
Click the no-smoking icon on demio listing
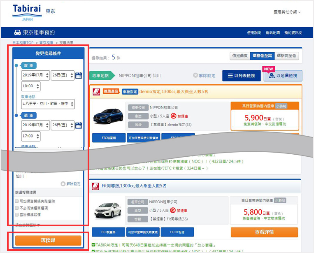(173, 116)
